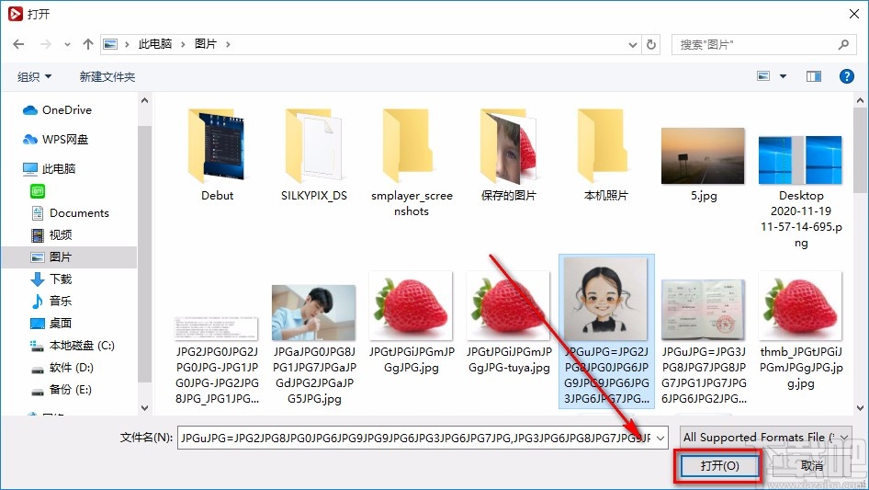Open 音乐 in the sidebar

(51, 302)
